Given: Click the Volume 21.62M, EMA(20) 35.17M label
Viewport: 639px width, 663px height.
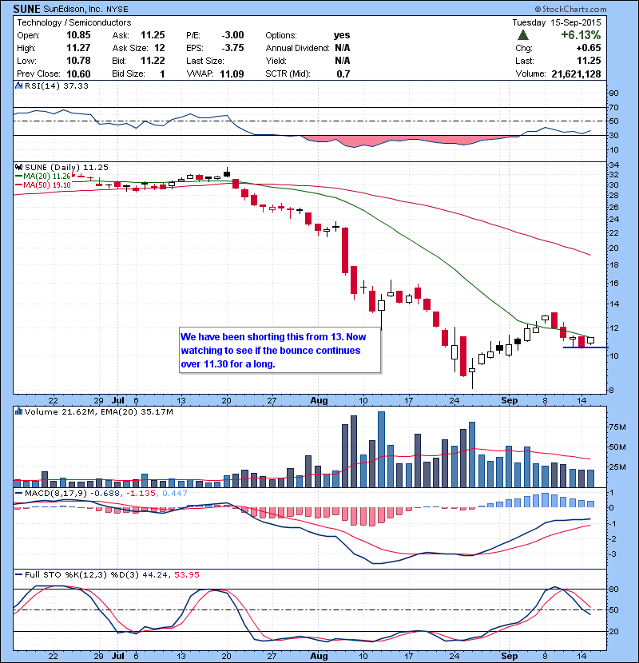Looking at the screenshot, I should pyautogui.click(x=98, y=411).
